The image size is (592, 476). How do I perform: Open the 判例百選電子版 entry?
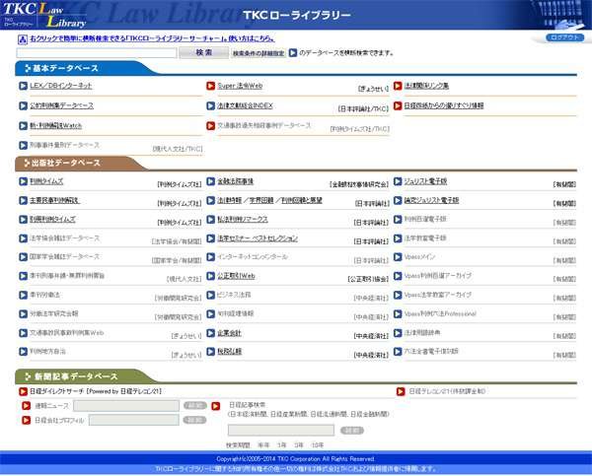425,219
